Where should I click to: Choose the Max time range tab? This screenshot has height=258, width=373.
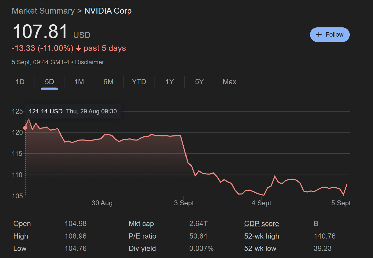click(229, 82)
